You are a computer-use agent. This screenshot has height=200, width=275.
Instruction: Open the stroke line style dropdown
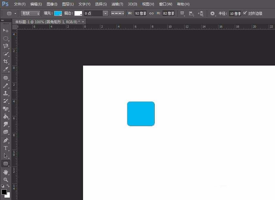point(118,13)
